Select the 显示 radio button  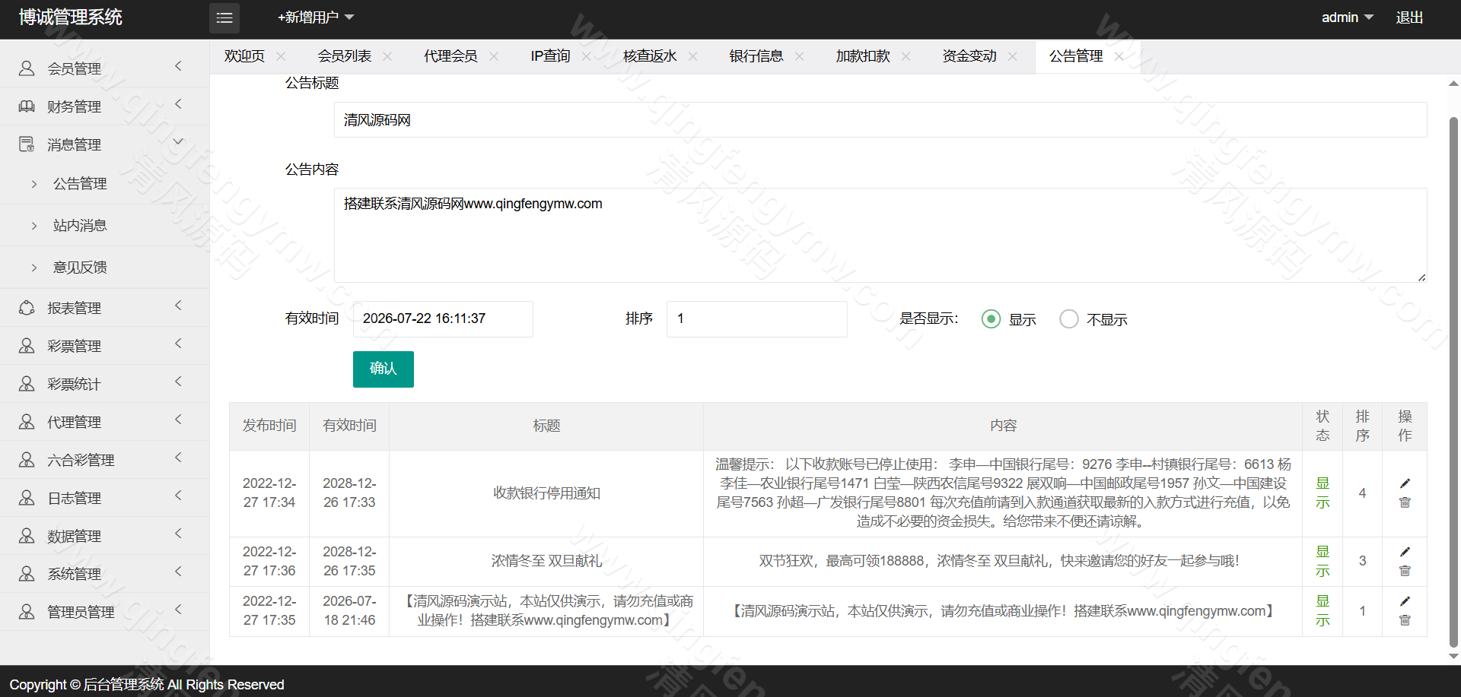click(991, 319)
